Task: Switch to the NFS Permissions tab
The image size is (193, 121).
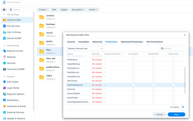Action: (155, 42)
